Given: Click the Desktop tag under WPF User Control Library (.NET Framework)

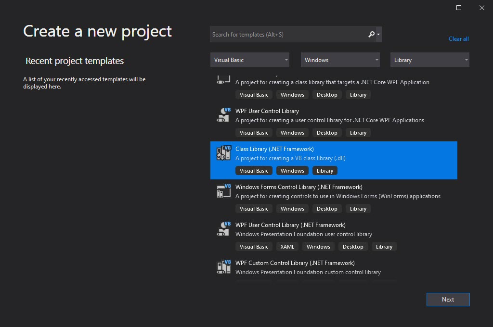Looking at the screenshot, I should coord(353,247).
